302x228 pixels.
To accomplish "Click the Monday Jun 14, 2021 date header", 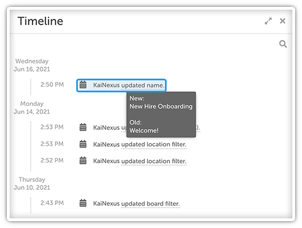I will (32, 108).
